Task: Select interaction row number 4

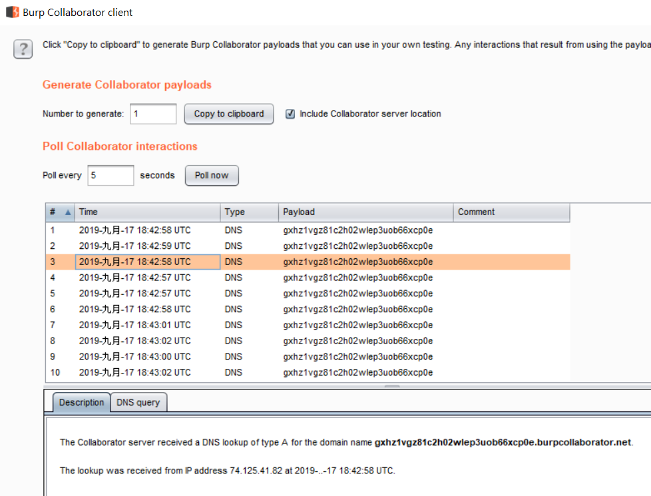Action: [308, 278]
